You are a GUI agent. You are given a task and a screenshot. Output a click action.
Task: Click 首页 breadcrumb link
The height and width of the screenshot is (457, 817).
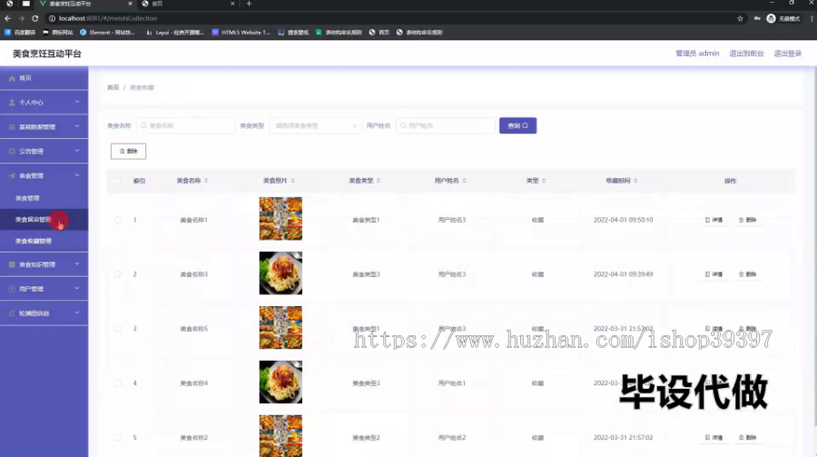click(x=113, y=87)
